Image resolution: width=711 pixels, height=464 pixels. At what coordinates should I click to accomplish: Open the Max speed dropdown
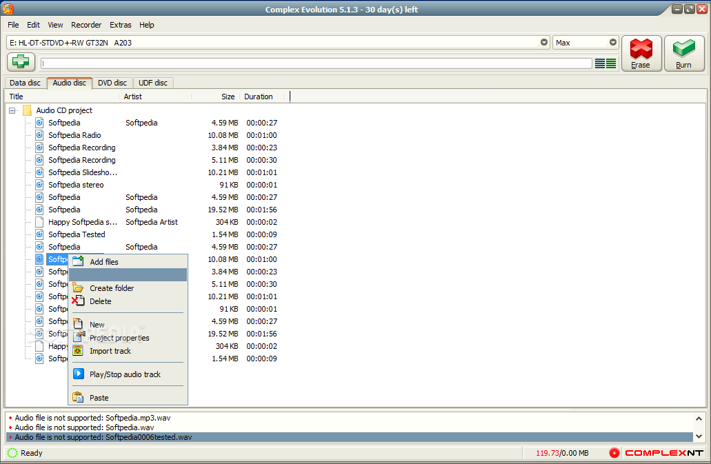click(612, 42)
